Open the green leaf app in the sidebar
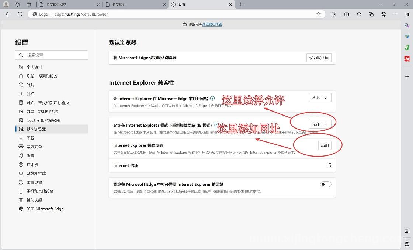Viewport: 413px width, 250px height. [407, 48]
